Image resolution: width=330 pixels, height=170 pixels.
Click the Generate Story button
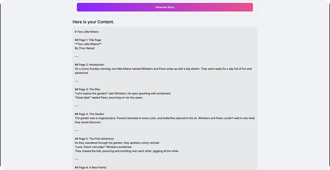point(165,7)
